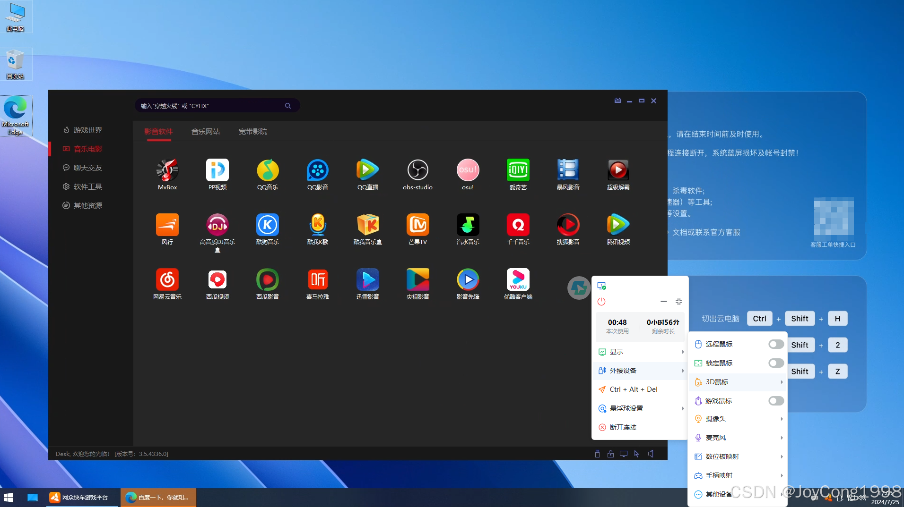Launch obs-studio
The width and height of the screenshot is (904, 507).
[x=418, y=174]
